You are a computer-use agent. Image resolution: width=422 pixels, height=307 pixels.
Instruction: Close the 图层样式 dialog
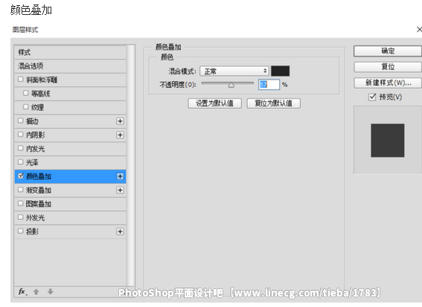(x=419, y=29)
